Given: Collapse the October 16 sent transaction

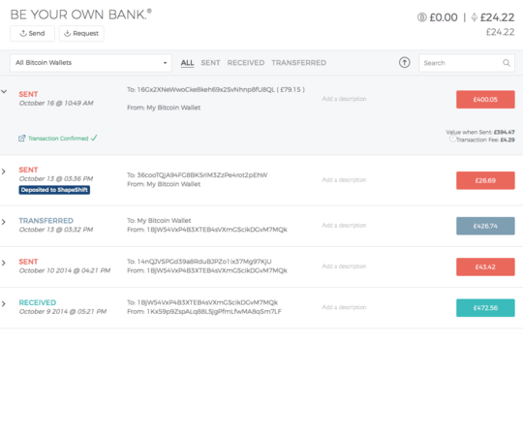Looking at the screenshot, I should [x=4, y=91].
